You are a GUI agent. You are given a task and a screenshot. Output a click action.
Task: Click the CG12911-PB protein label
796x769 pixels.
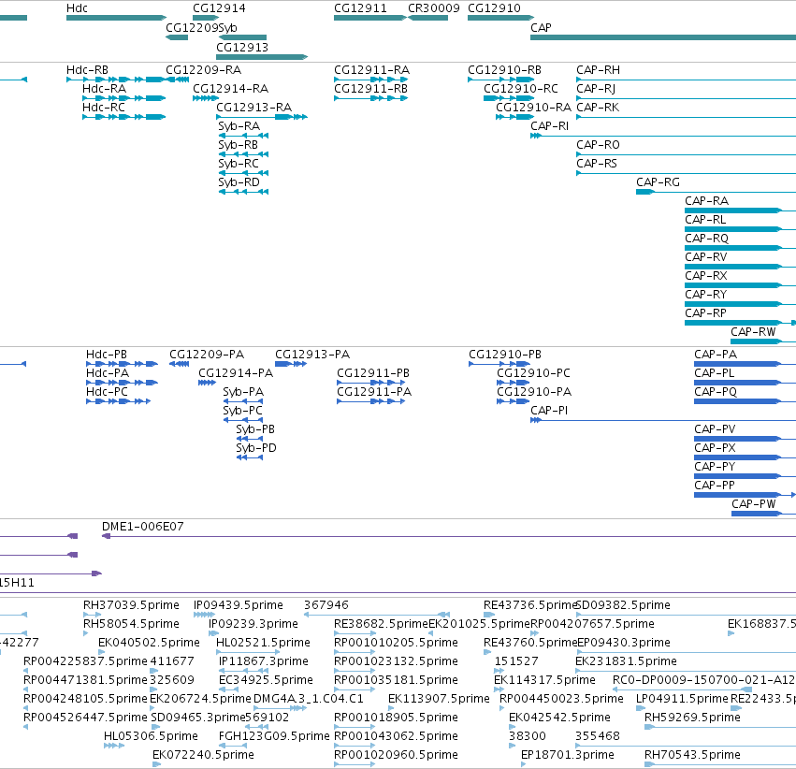click(x=373, y=373)
